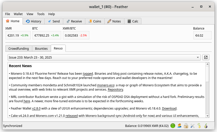
Task: Switch to the Calc tab
Action: coord(133,21)
